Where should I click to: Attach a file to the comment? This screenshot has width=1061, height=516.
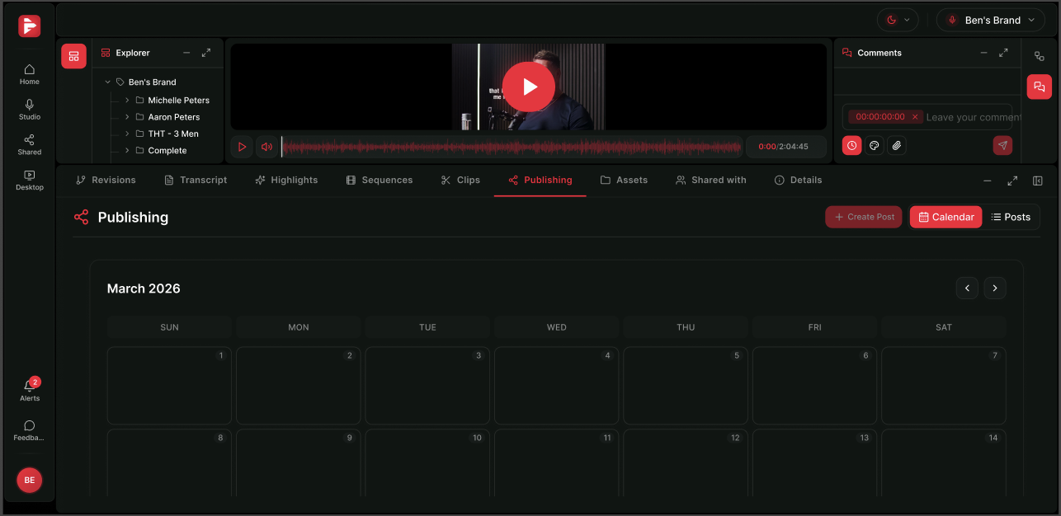[x=897, y=145]
